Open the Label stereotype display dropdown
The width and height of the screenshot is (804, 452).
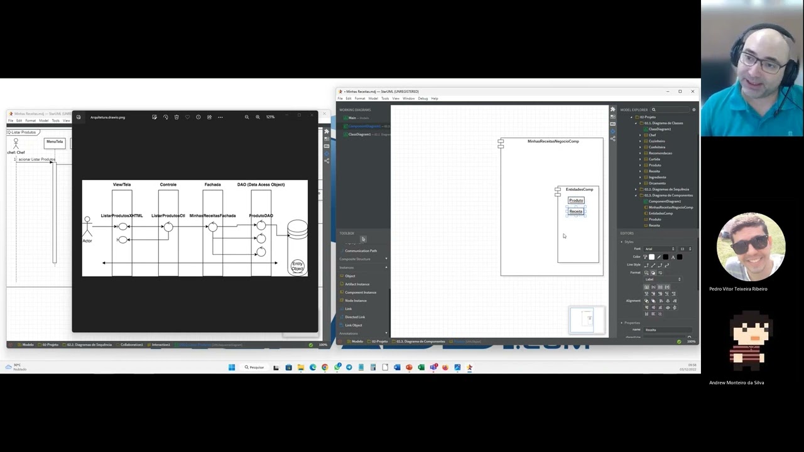pos(662,279)
